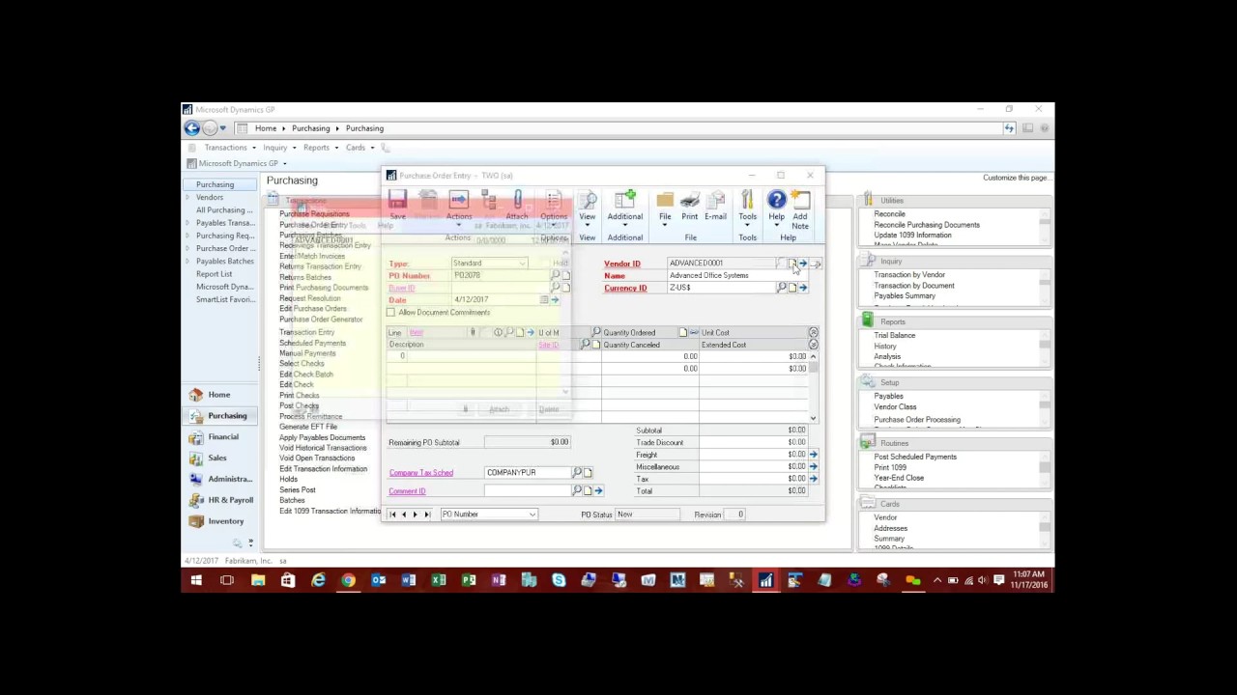The width and height of the screenshot is (1237, 695).
Task: Open Vendors in the Purchasing sidebar
Action: 210,197
